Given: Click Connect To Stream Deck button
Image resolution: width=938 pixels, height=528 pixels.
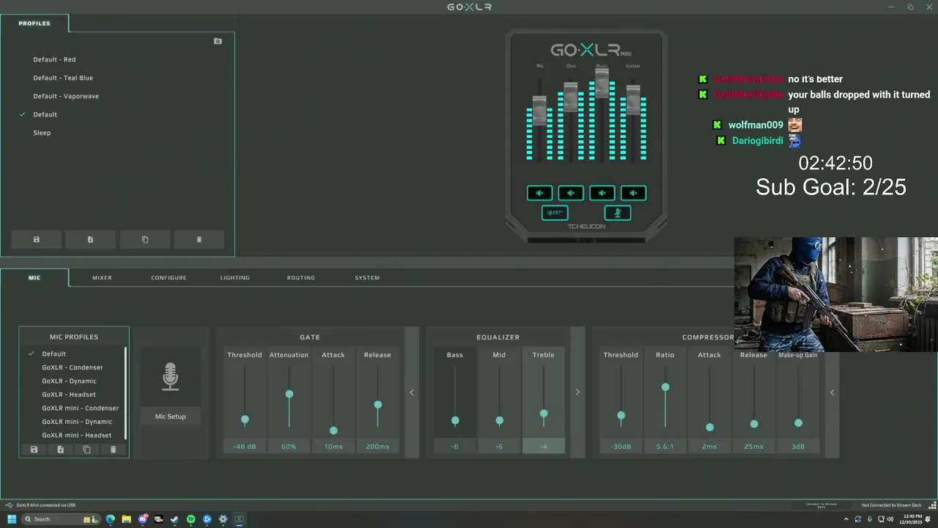Looking at the screenshot, I should click(821, 505).
